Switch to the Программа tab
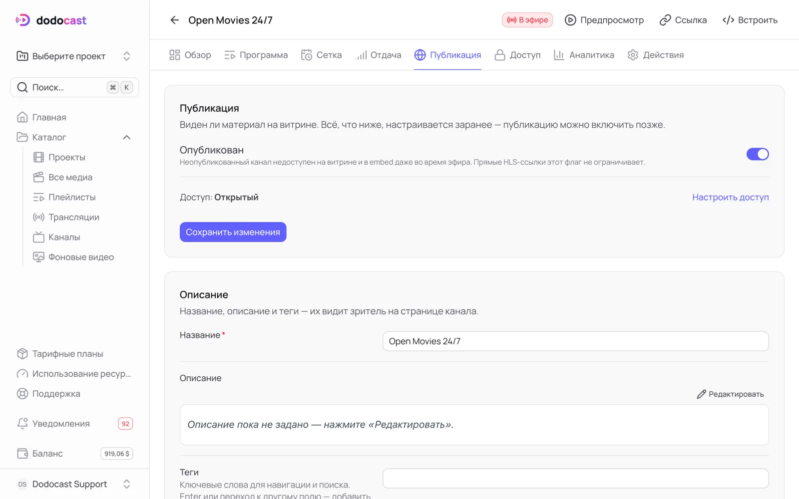This screenshot has width=799, height=499. coord(256,55)
